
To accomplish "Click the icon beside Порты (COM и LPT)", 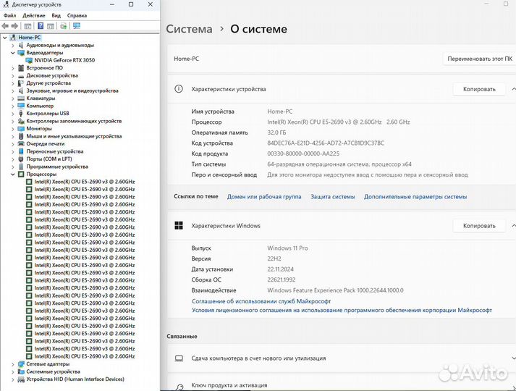I will tap(21, 159).
